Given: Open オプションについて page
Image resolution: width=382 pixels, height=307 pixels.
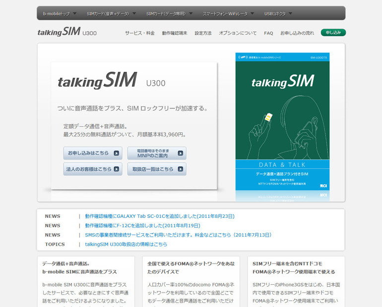Looking at the screenshot, I should click(x=238, y=33).
